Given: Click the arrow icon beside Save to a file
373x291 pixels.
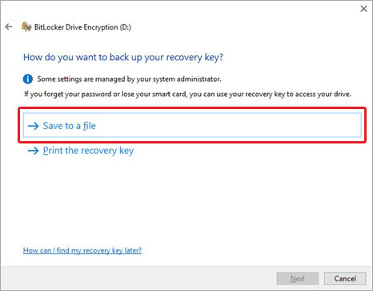Looking at the screenshot, I should tap(34, 126).
